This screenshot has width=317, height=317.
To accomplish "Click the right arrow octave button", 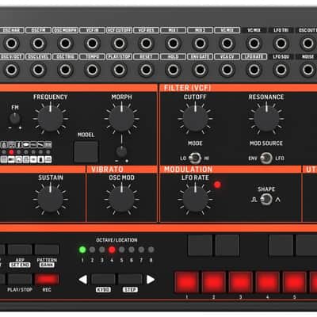I will click(151, 280).
